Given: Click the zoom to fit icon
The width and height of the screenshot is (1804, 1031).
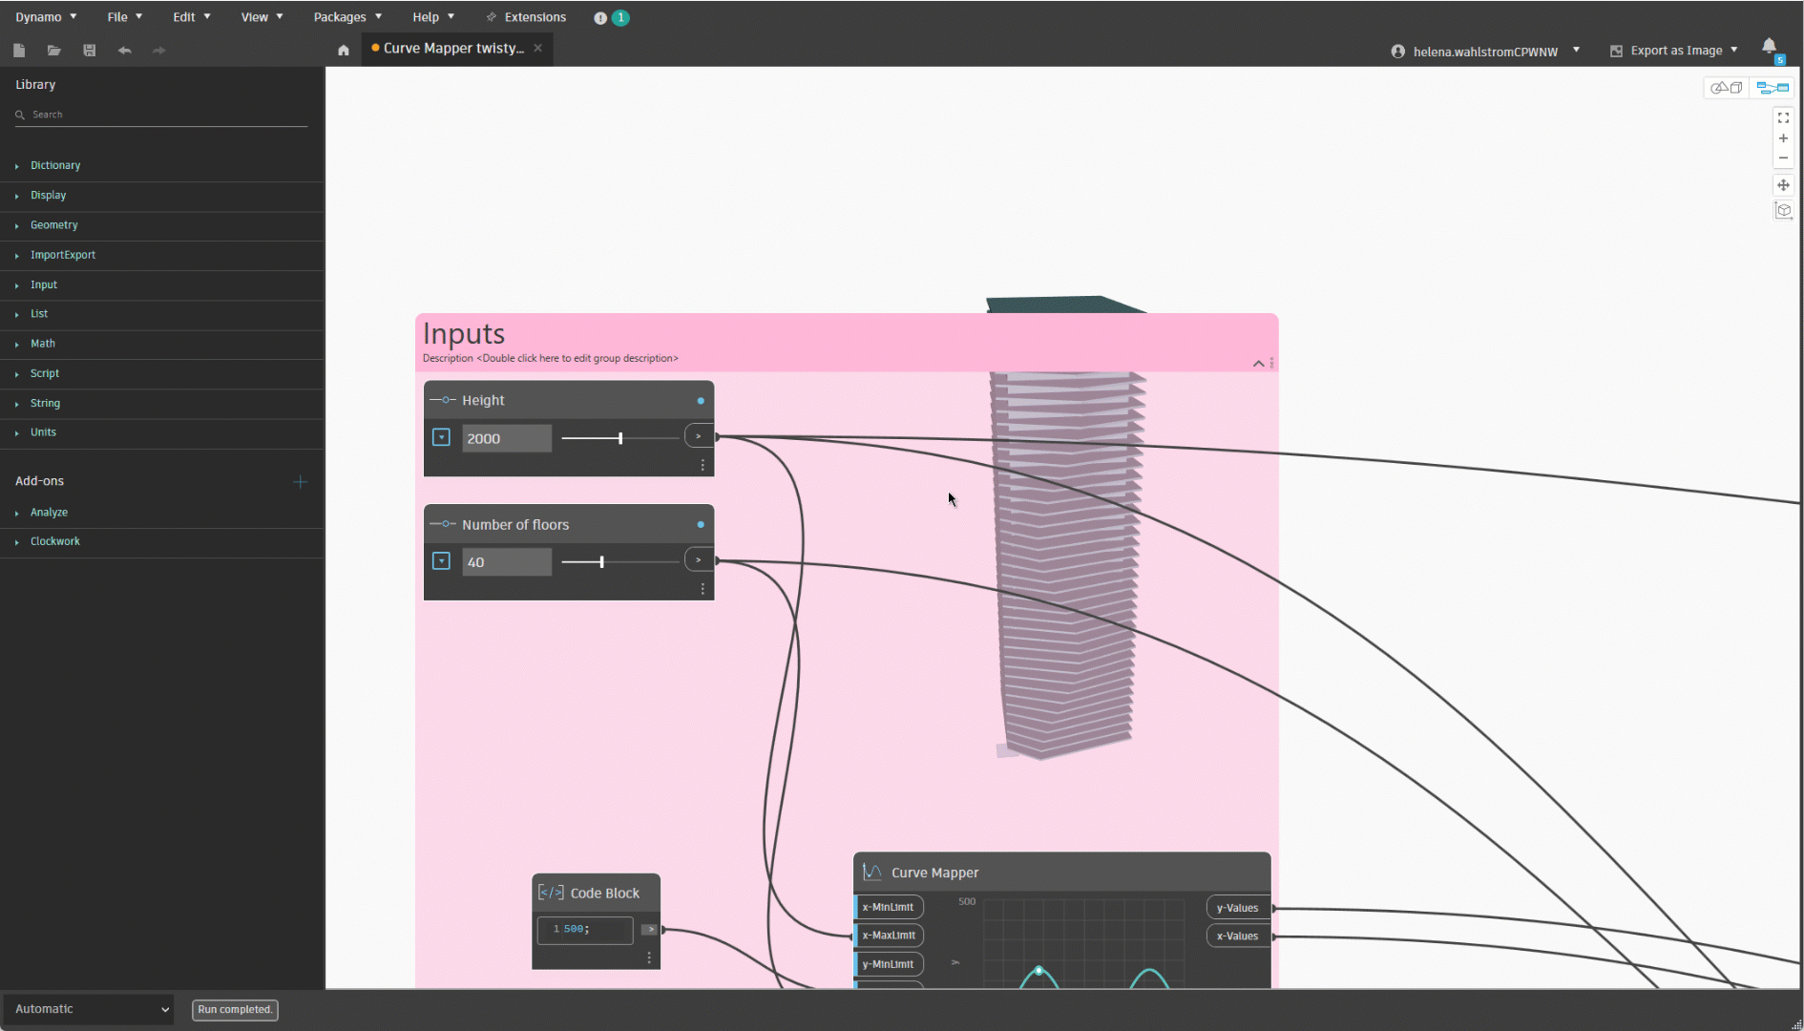Looking at the screenshot, I should click(x=1783, y=118).
